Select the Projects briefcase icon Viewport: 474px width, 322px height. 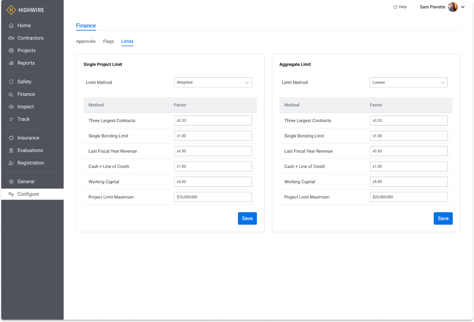click(11, 50)
